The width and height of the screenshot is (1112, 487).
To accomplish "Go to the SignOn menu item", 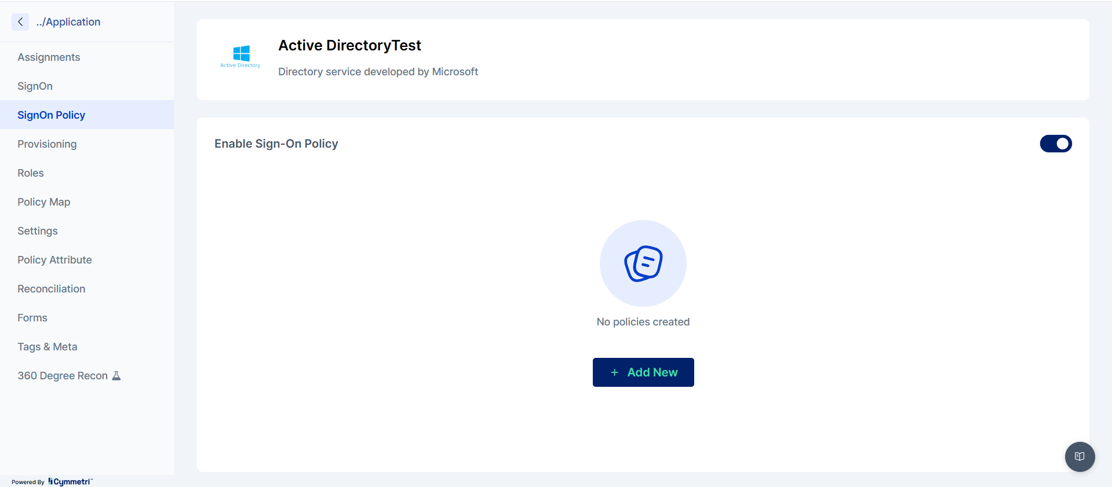I will [x=87, y=86].
